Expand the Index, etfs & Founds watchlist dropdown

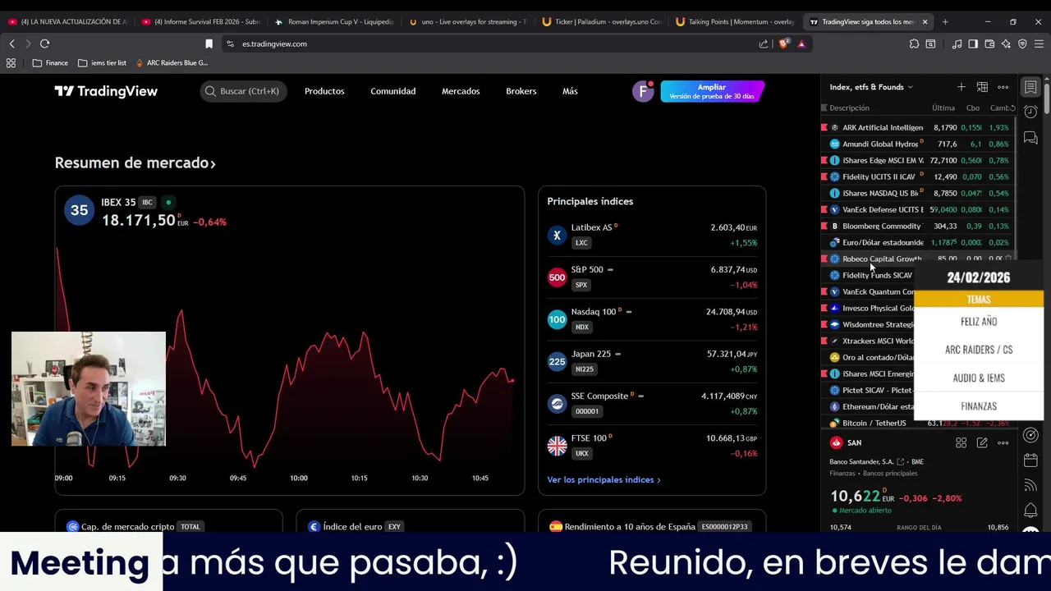pos(871,87)
